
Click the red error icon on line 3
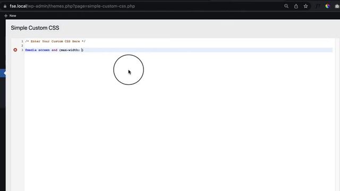coord(15,50)
